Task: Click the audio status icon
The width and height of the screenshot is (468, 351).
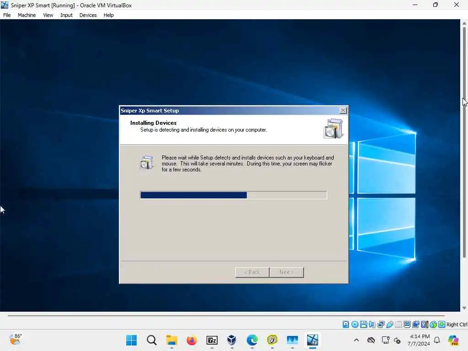Action: (372, 324)
